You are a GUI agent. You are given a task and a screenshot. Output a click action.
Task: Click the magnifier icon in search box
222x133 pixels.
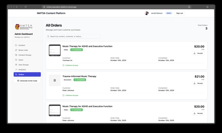tap(48, 37)
